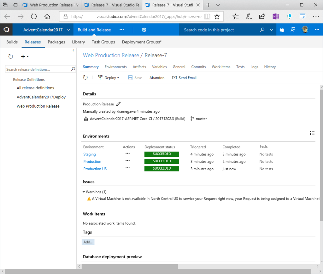Open the marketplace shopping bag icon

(x=282, y=30)
